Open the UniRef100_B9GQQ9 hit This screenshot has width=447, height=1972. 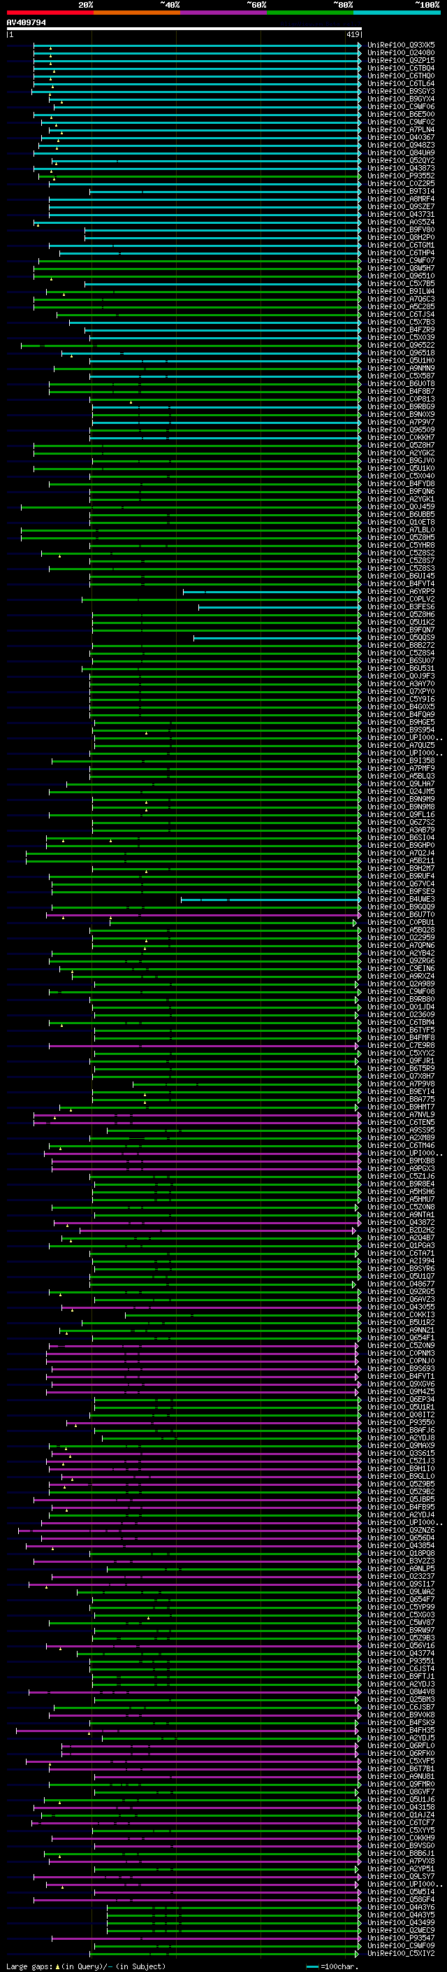click(x=401, y=907)
